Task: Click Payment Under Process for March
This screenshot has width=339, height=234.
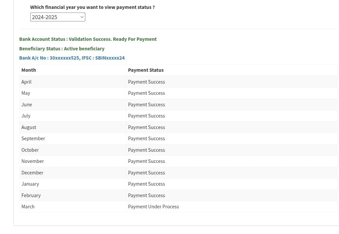Action: click(153, 207)
